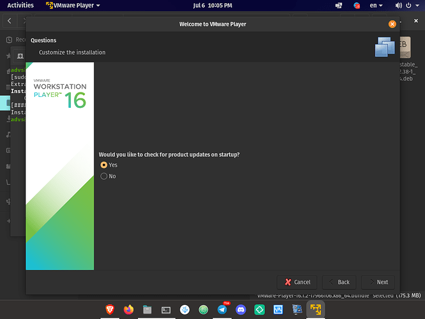Click the network tray icon in top bar
This screenshot has width=425, height=319.
[x=339, y=5]
